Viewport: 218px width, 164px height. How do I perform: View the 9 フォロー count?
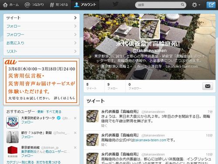pos(112,86)
